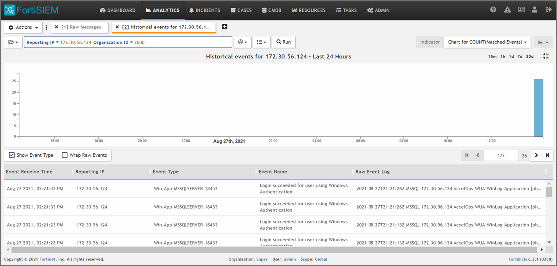The width and height of the screenshot is (557, 266).
Task: Set time range to 1h
Action: pyautogui.click(x=503, y=57)
